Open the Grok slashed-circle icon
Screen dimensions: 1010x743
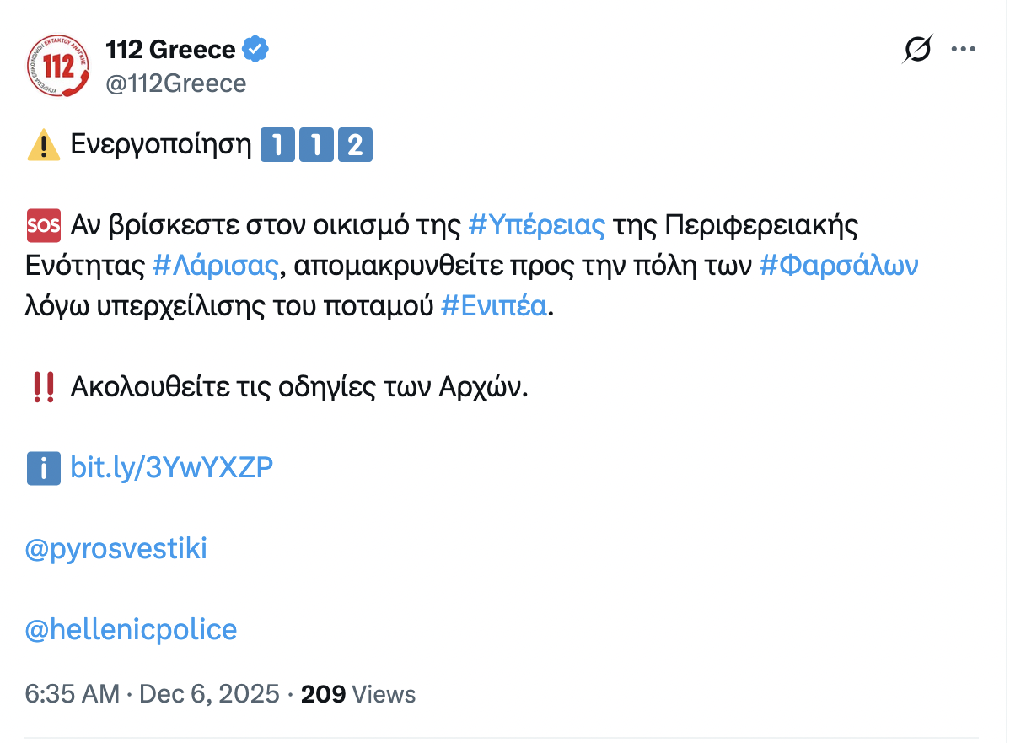[x=917, y=50]
